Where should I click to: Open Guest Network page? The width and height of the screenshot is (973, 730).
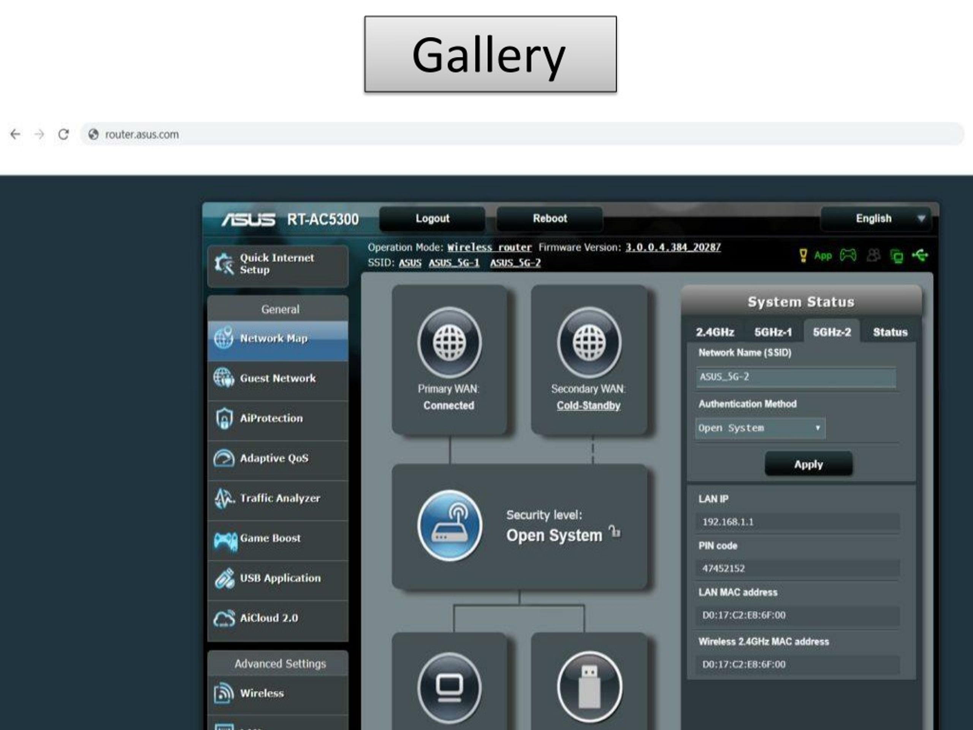(x=278, y=380)
